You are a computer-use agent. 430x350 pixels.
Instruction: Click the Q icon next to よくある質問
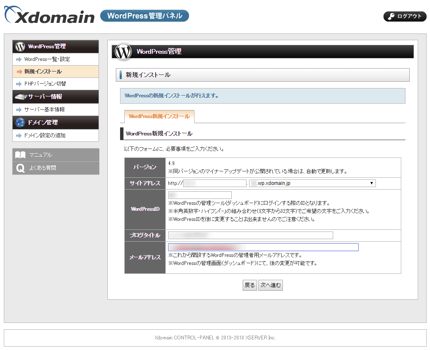[20, 168]
